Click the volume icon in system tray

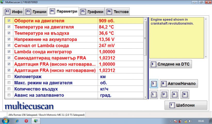(x=190, y=121)
